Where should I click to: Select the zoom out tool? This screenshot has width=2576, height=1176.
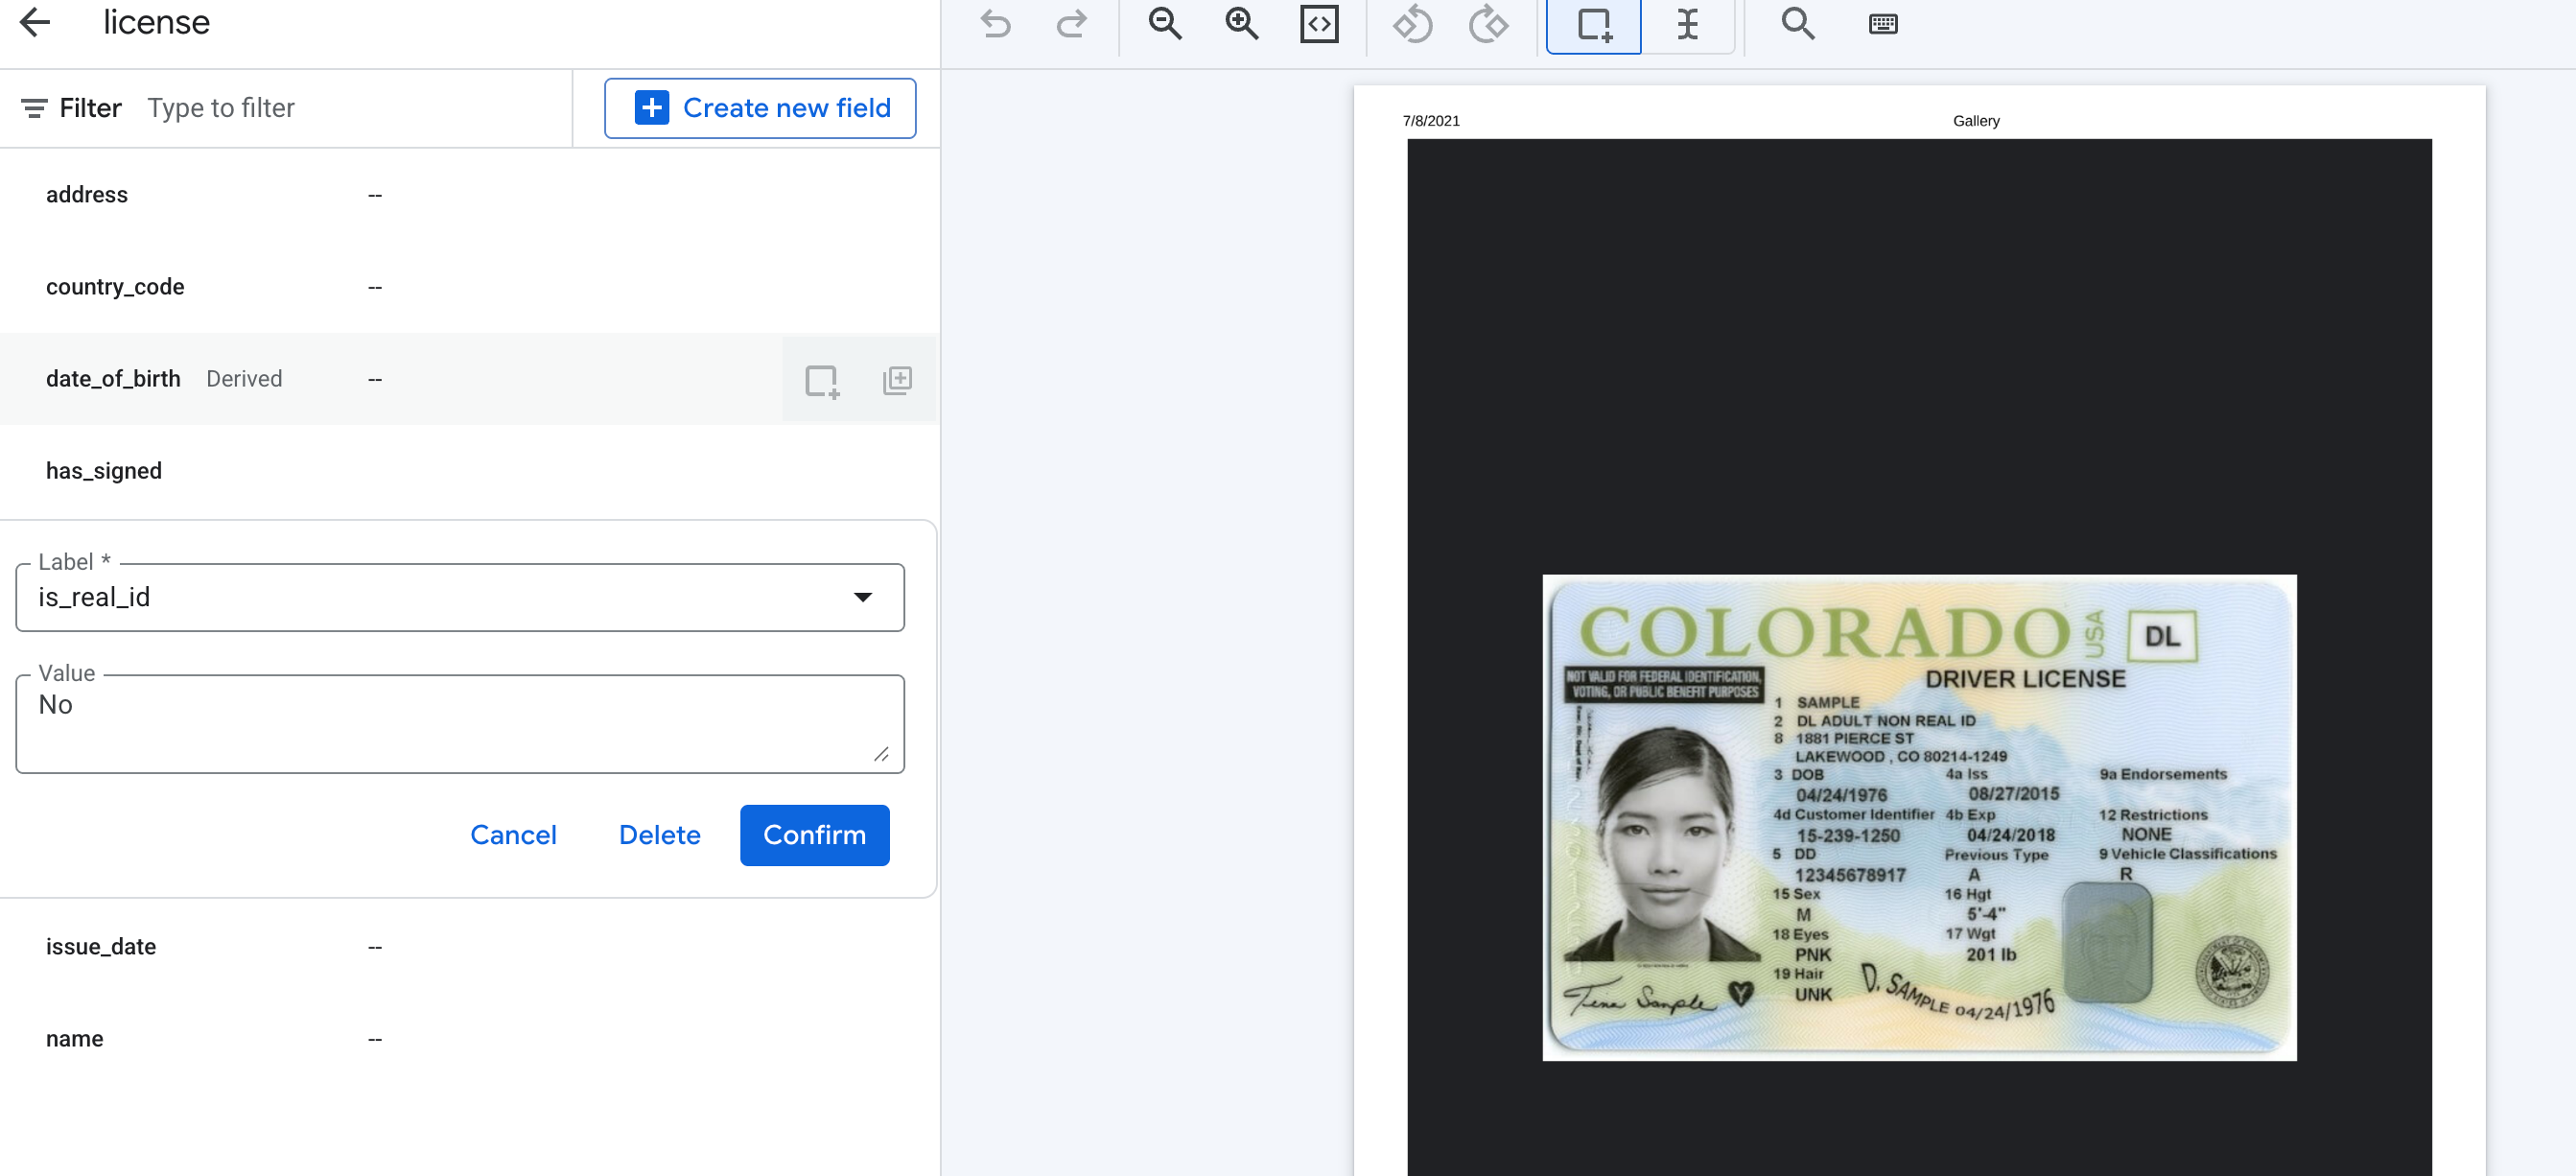coord(1165,24)
